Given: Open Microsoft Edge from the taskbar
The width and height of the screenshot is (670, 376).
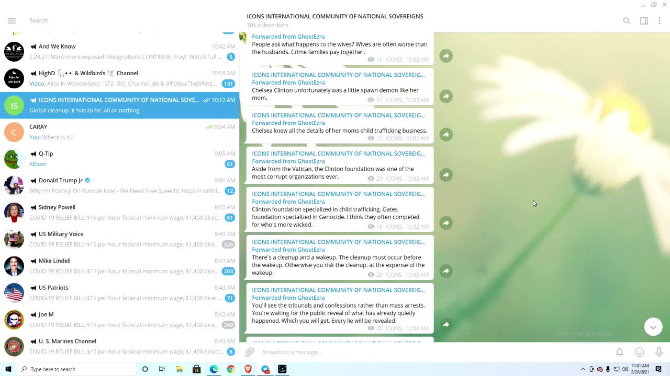Looking at the screenshot, I should 214,369.
